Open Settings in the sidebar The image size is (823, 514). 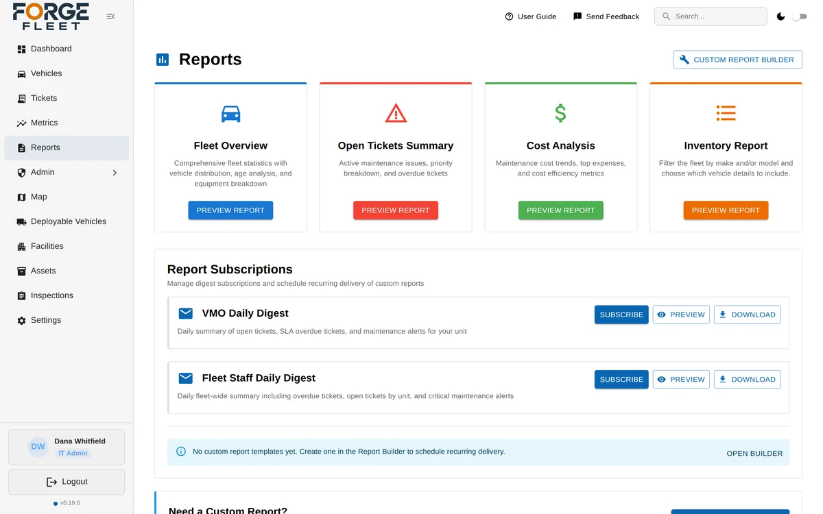coord(67,320)
